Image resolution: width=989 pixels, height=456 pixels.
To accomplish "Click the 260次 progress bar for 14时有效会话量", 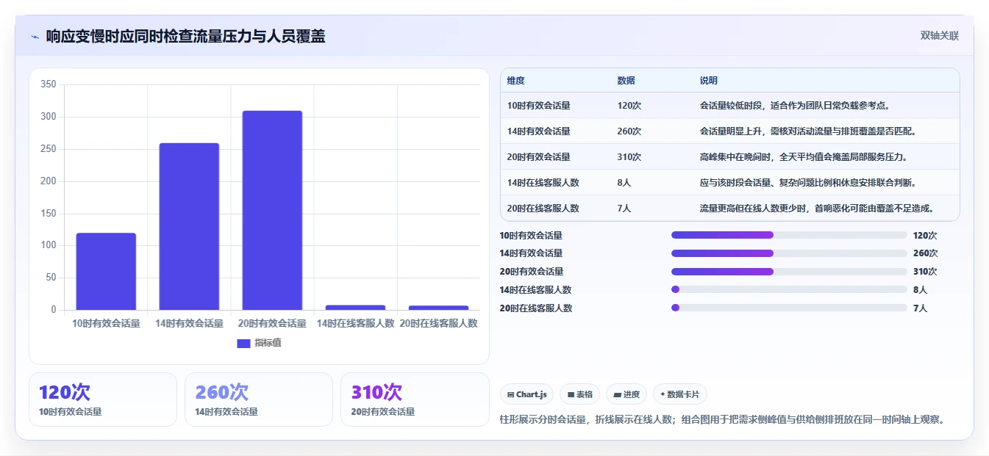I will [789, 253].
